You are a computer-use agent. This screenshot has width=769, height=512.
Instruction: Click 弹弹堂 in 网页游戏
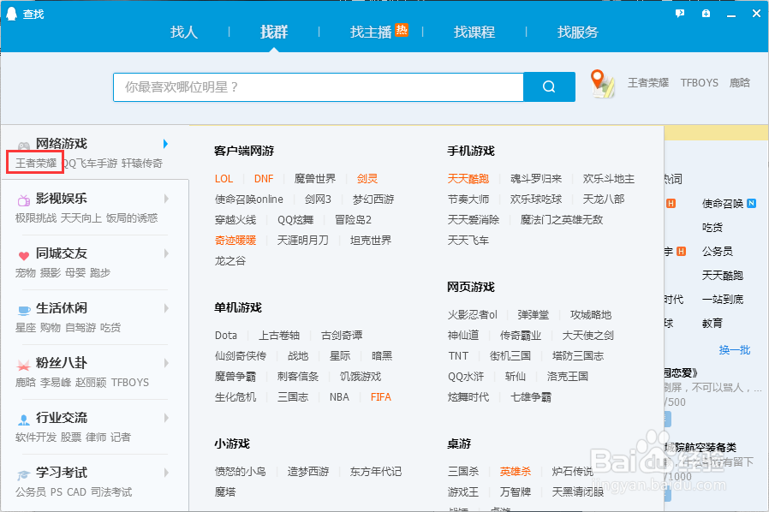point(534,314)
